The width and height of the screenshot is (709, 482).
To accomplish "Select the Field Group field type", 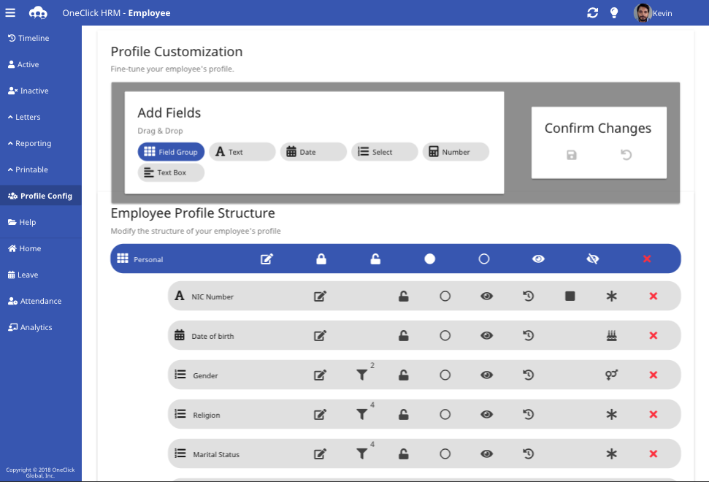I will tap(171, 152).
